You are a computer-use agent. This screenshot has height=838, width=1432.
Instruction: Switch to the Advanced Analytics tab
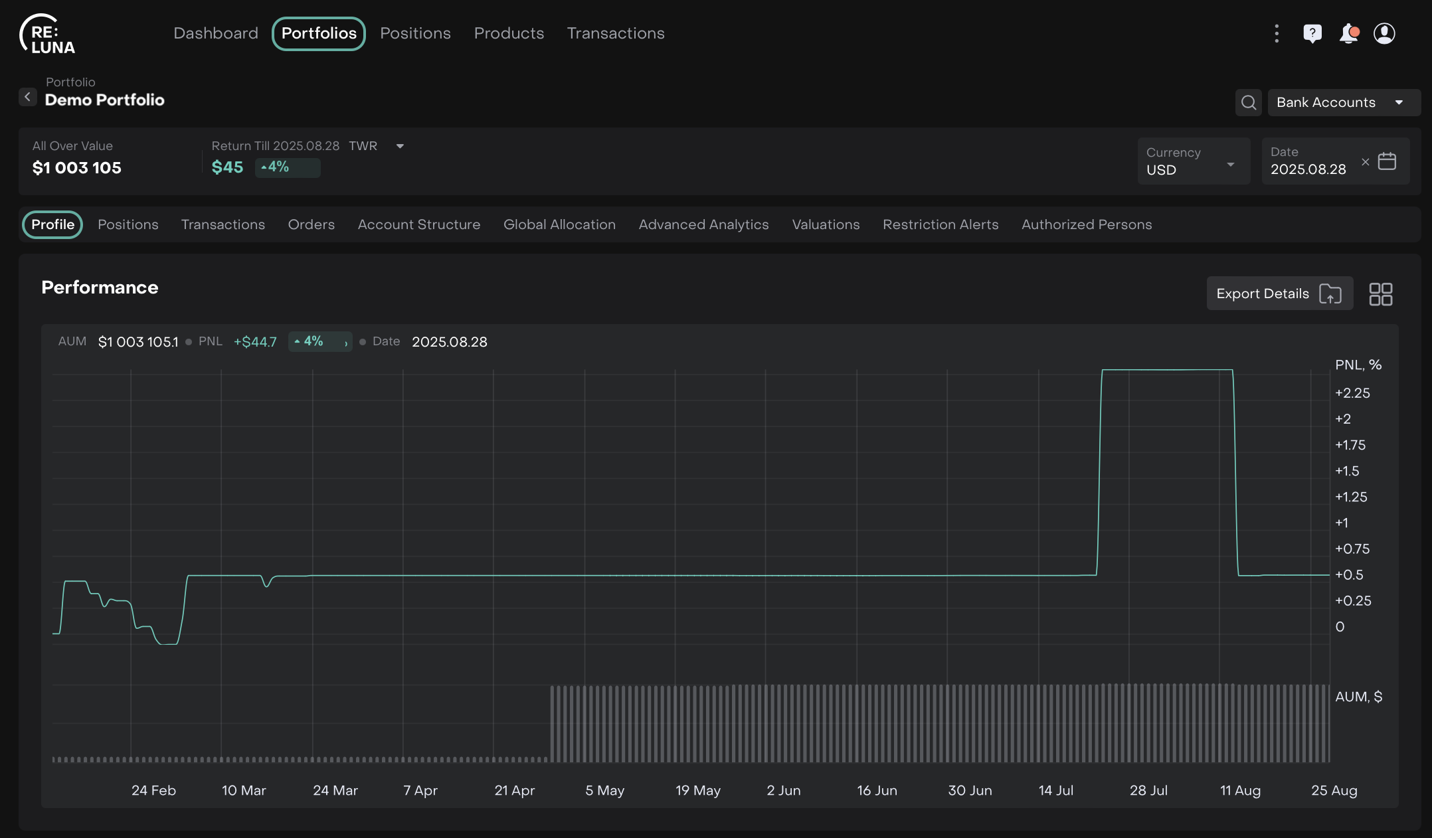703,224
